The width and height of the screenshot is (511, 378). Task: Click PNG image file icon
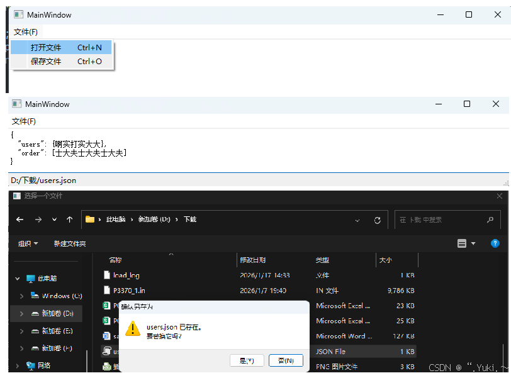(x=106, y=367)
